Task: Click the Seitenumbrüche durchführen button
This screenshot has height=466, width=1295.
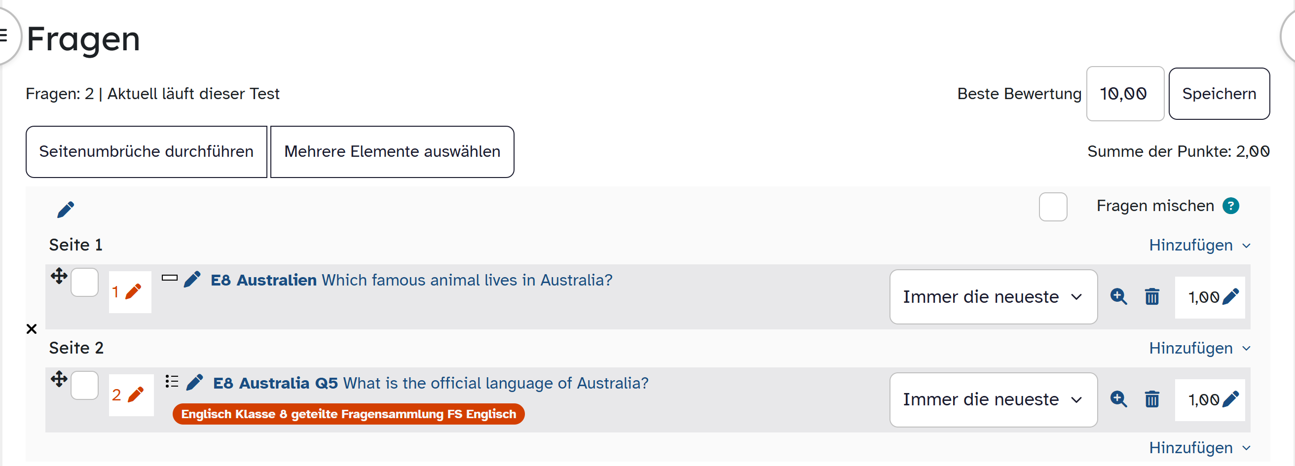Action: click(x=147, y=151)
